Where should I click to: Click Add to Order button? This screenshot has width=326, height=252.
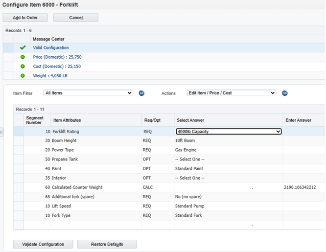point(25,18)
